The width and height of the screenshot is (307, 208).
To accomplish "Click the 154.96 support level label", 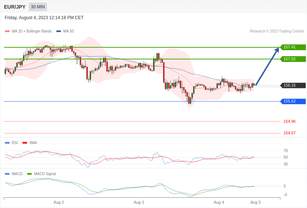I will (289, 121).
